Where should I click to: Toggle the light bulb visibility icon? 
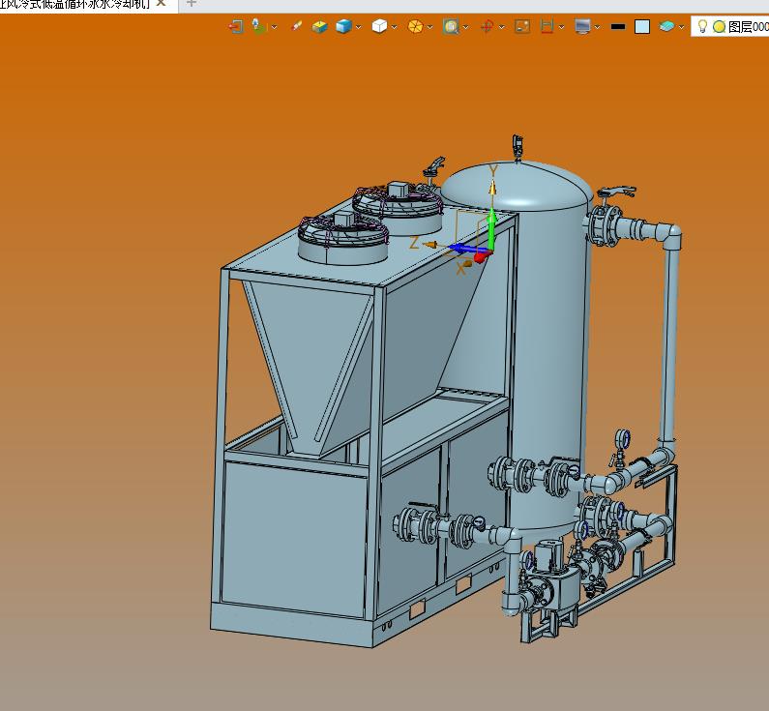pos(702,25)
